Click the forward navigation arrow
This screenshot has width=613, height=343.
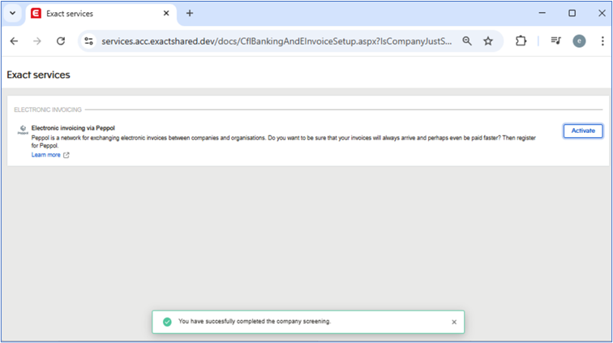[36, 41]
